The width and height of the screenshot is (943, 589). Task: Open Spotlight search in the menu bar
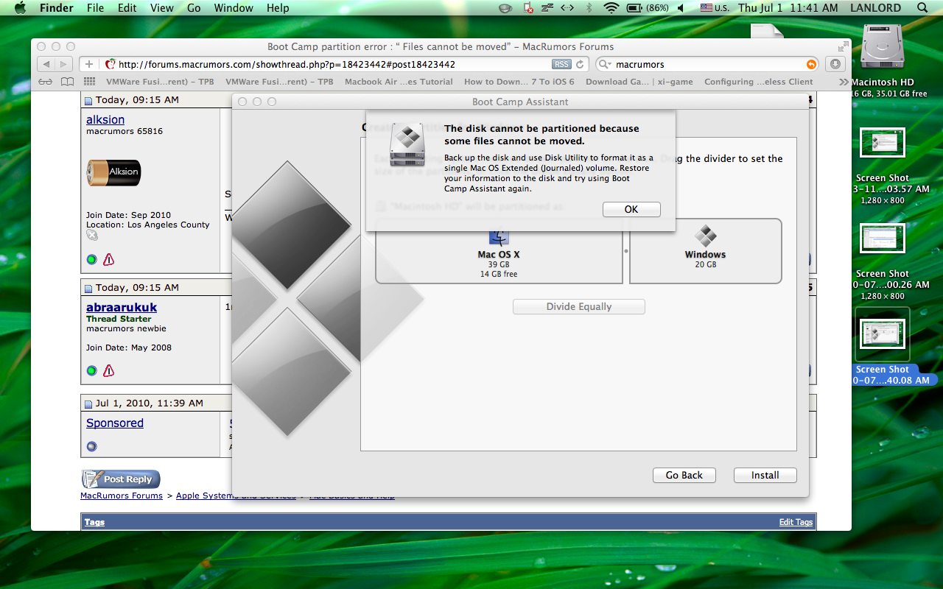tap(922, 8)
